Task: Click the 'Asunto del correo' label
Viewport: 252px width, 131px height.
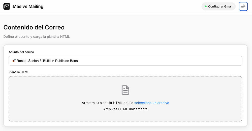Action: pyautogui.click(x=21, y=52)
